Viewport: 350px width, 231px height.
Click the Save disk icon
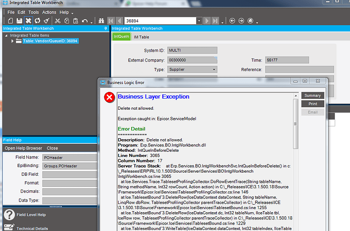(19, 21)
